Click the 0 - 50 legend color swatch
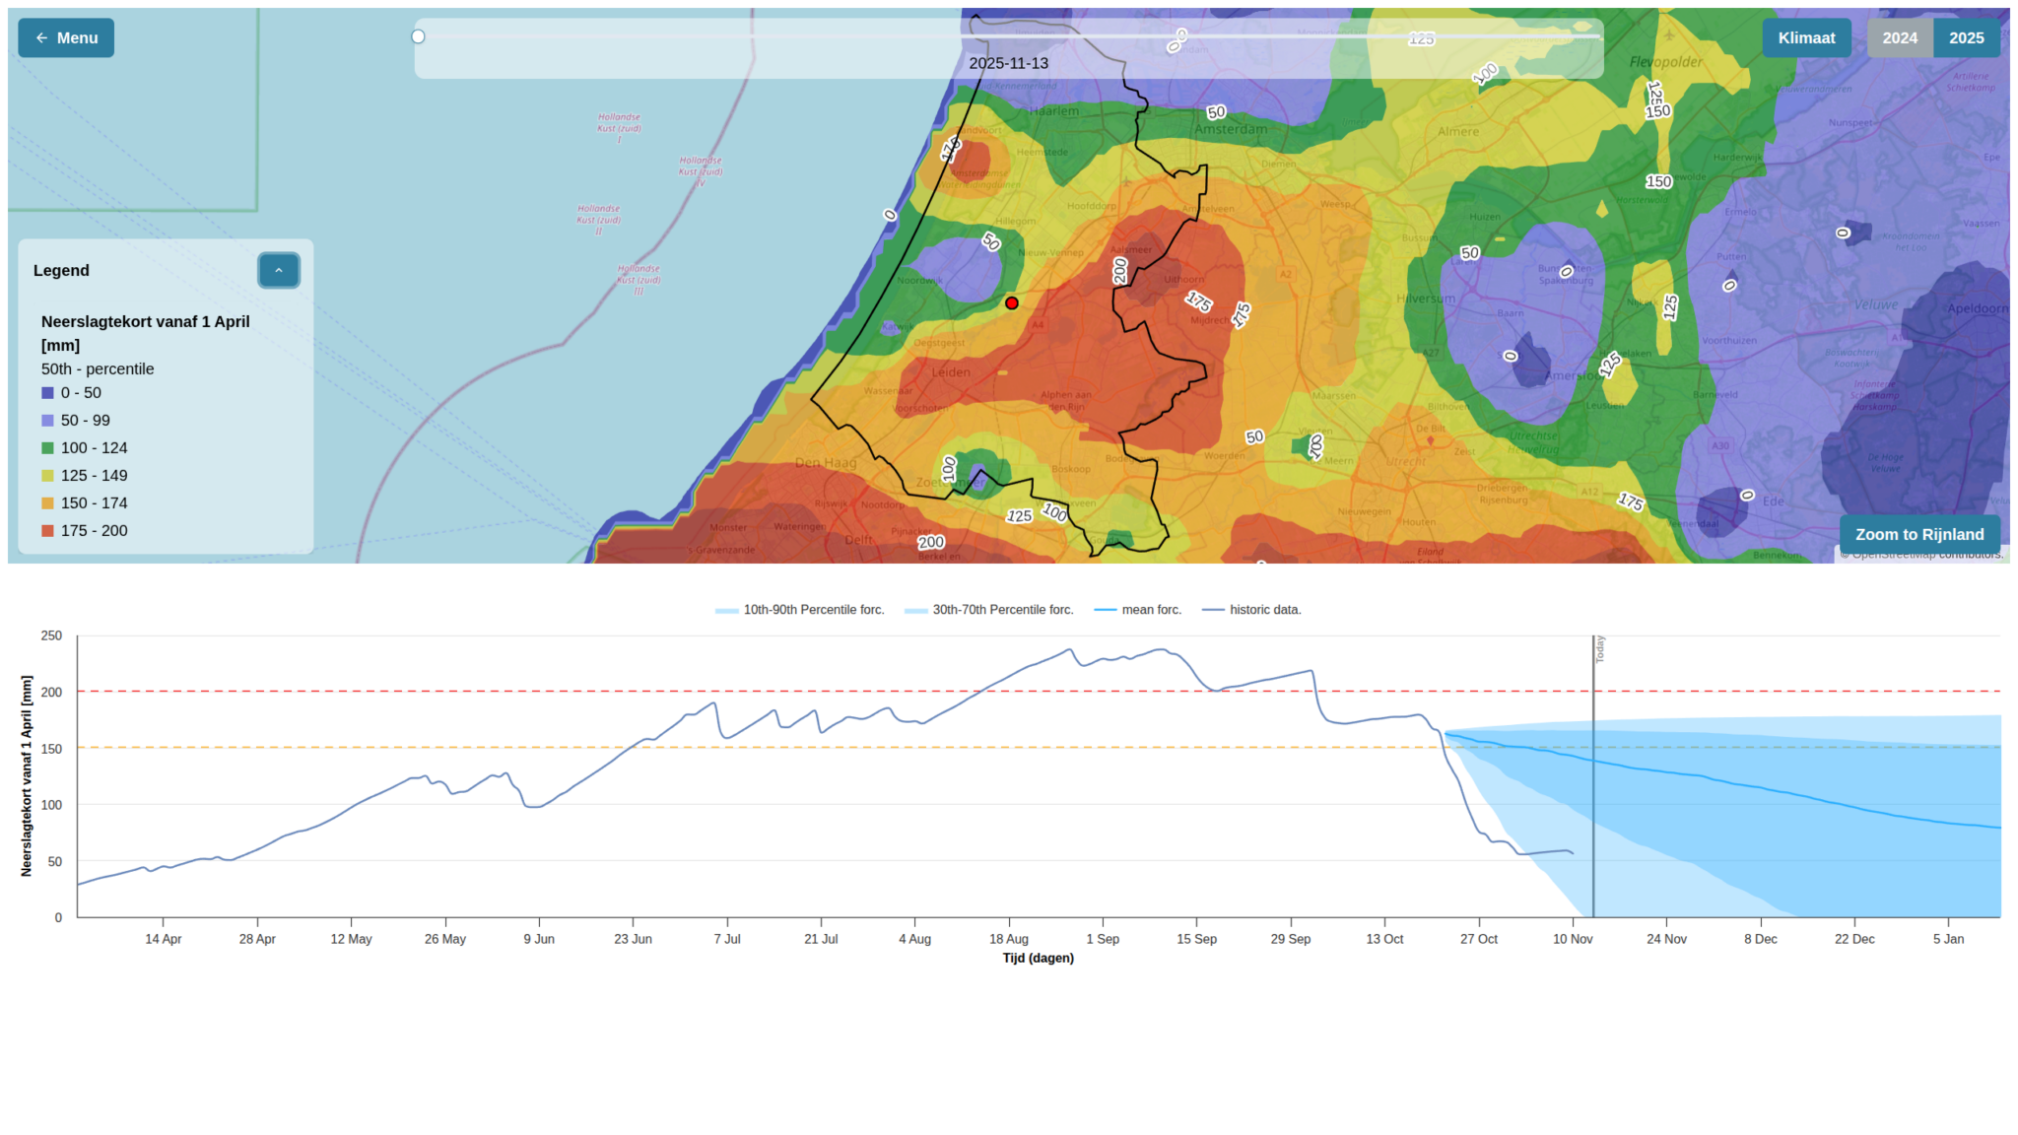The width and height of the screenshot is (2018, 1135). tap(47, 393)
